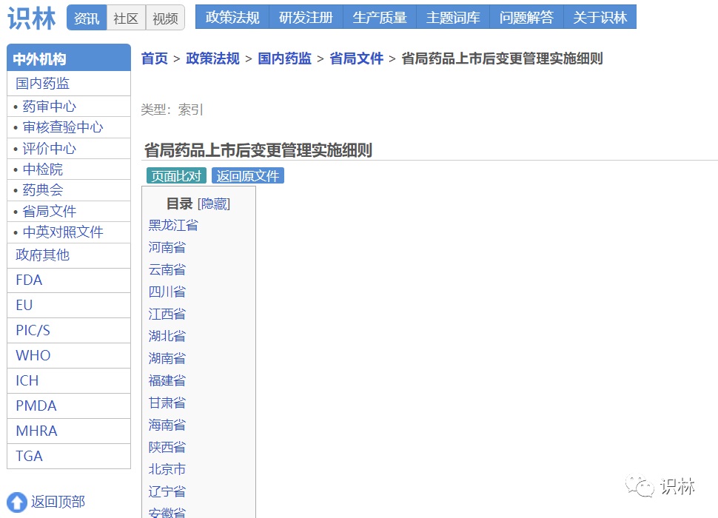
Task: Jump to 甘肃省 in the contents
Action: [x=167, y=403]
